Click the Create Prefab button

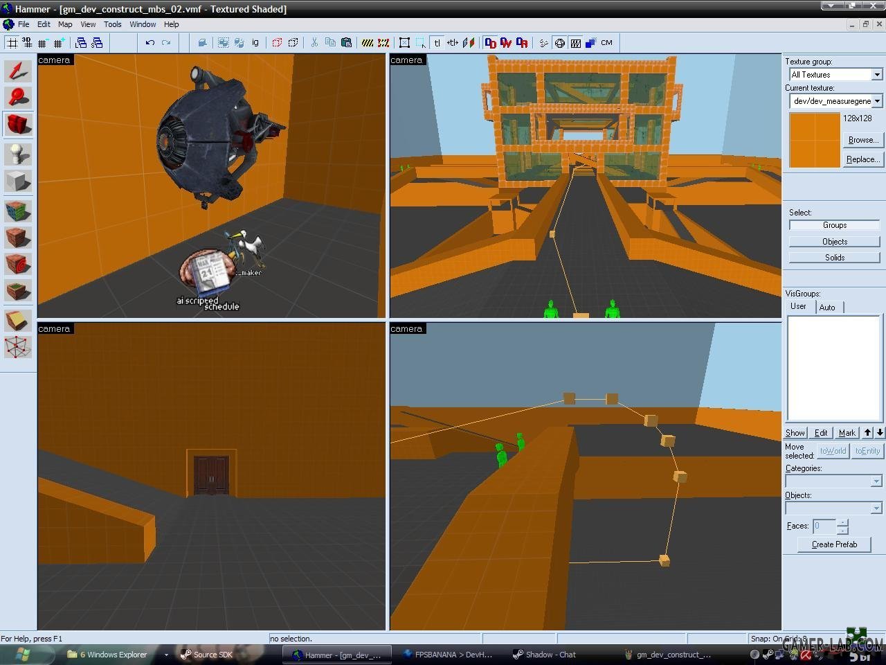tap(835, 544)
